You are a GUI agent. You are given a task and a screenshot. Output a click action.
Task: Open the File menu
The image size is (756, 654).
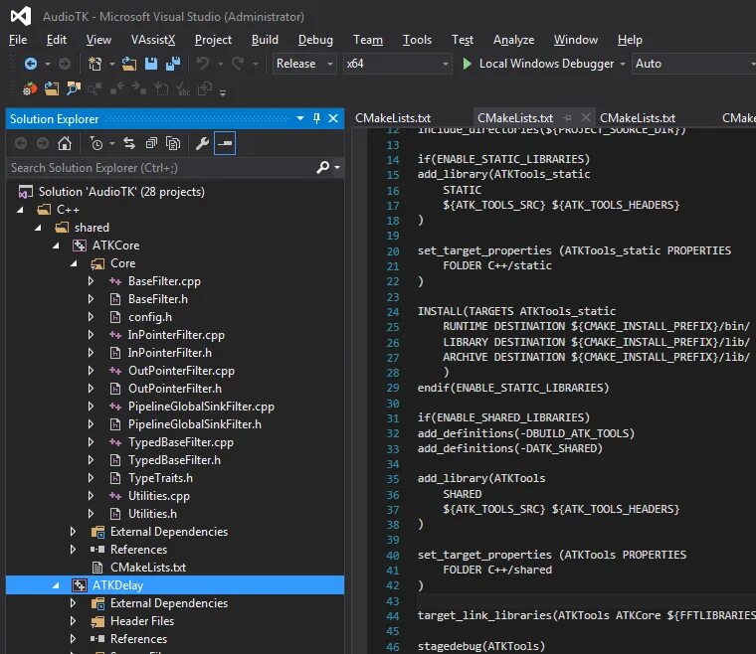click(18, 40)
